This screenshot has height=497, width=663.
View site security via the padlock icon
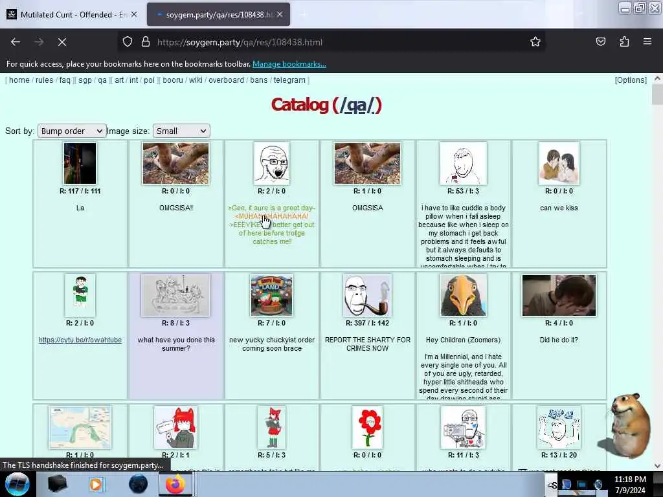point(146,42)
